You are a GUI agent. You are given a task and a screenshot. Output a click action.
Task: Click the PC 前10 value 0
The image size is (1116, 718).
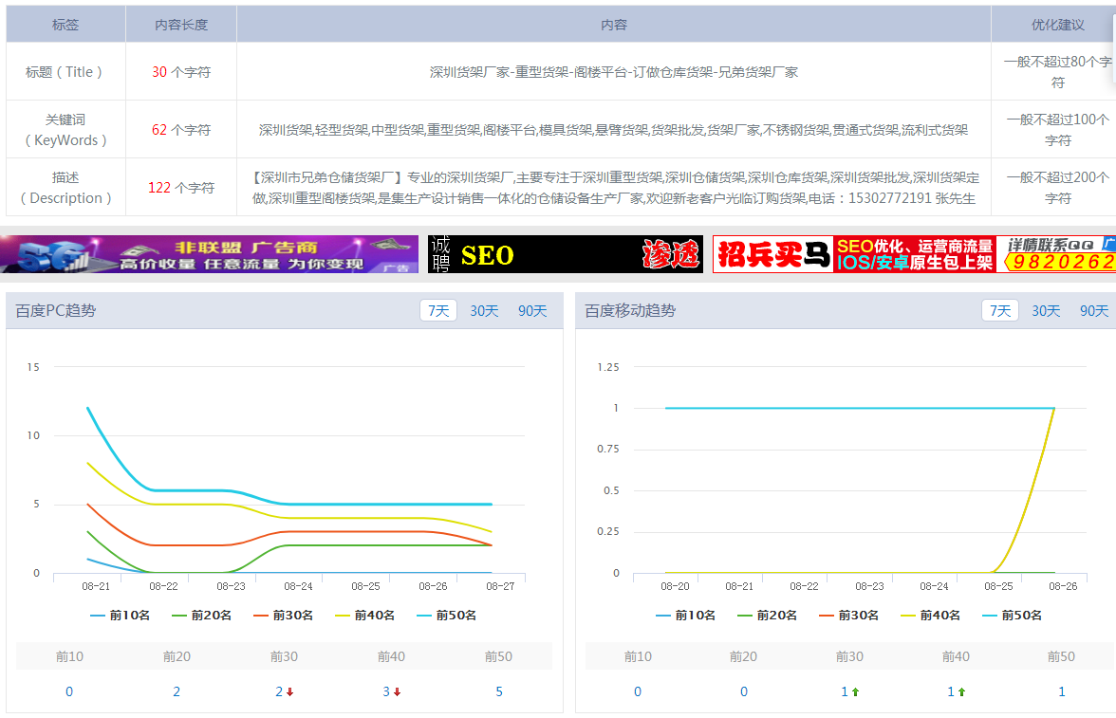[x=69, y=691]
